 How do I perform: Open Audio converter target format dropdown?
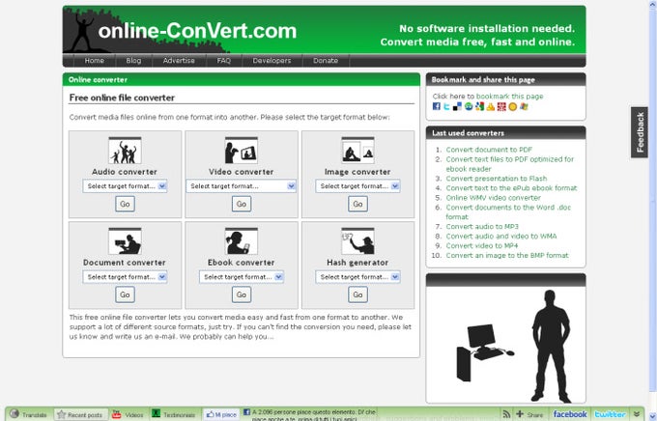125,186
